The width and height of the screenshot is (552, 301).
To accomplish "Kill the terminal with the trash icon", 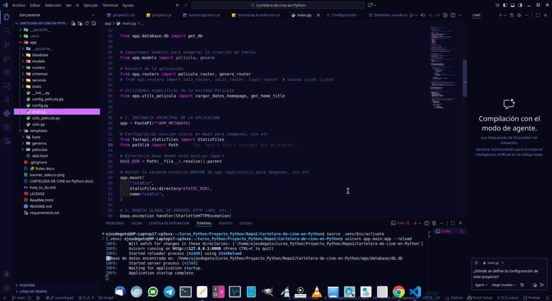I will [x=434, y=223].
